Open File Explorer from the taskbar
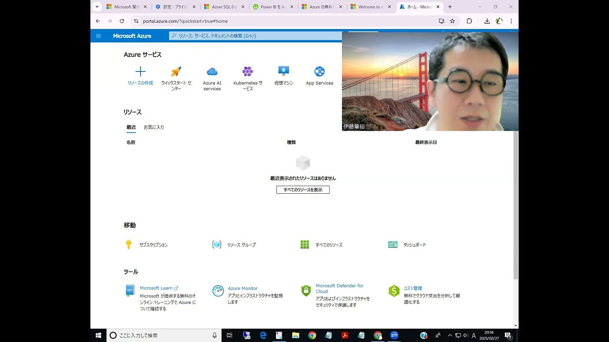This screenshot has width=609, height=342. point(295,335)
